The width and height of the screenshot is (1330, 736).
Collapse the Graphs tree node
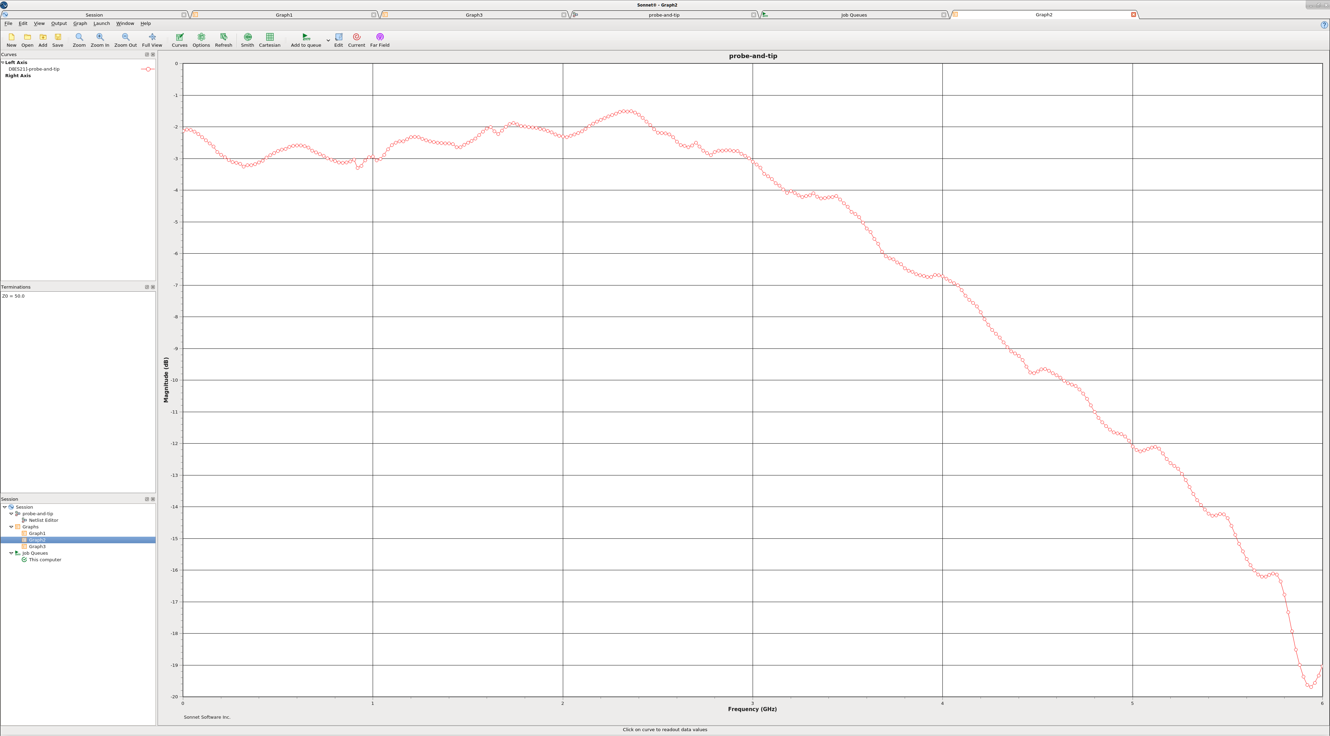11,527
